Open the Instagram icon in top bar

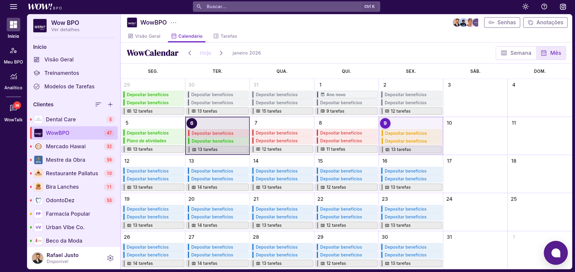point(563,7)
